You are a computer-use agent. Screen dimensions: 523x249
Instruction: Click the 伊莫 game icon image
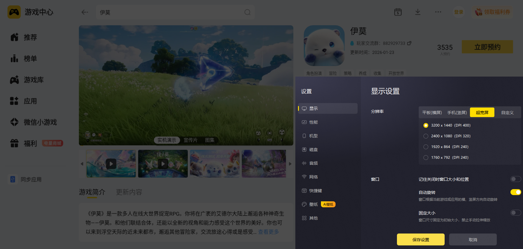(324, 46)
